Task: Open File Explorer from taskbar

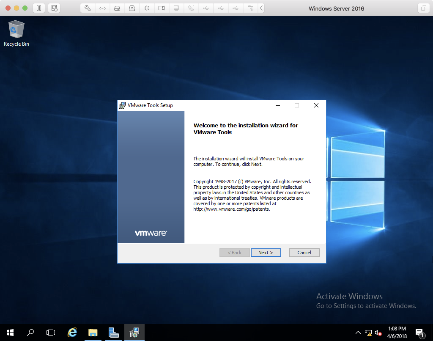Action: (x=93, y=333)
